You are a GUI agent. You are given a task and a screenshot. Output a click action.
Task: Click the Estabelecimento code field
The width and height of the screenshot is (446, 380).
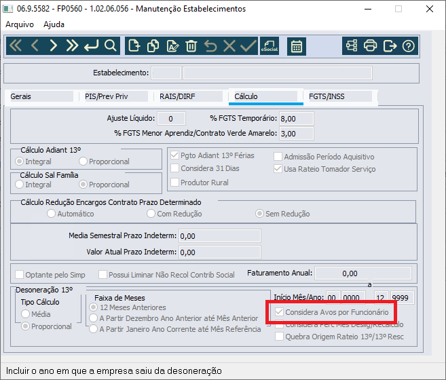166,73
